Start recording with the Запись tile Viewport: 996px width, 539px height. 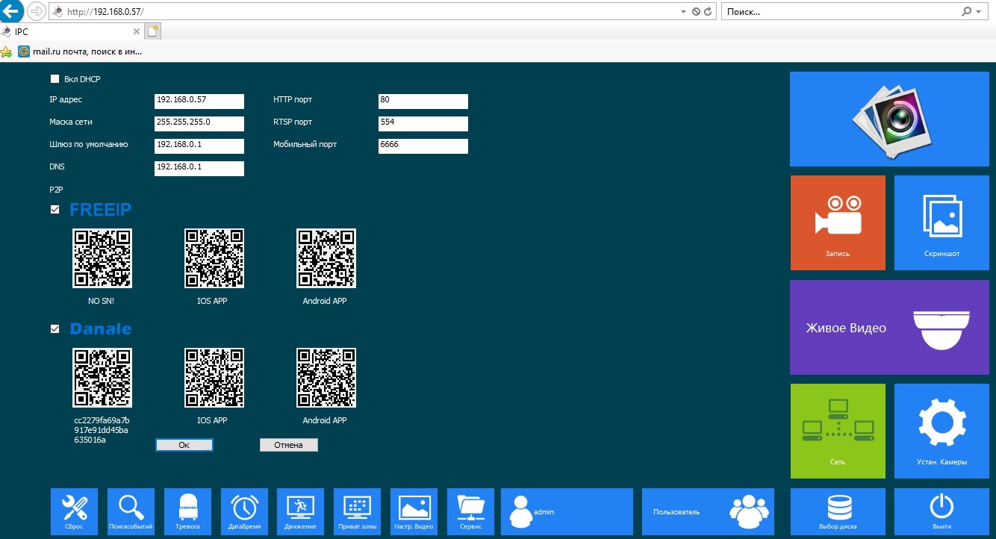point(838,222)
